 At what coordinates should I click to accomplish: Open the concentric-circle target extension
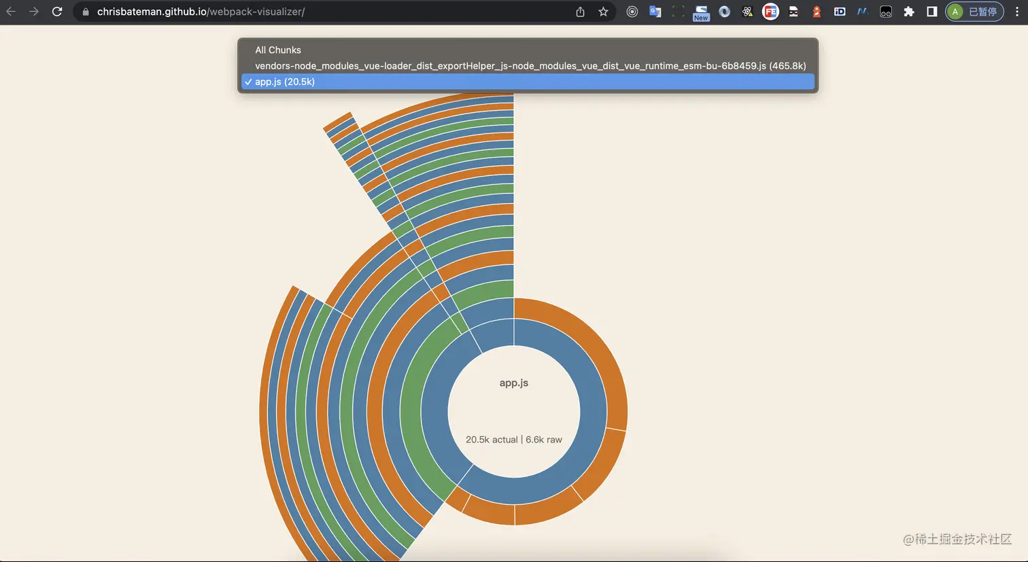pos(632,12)
